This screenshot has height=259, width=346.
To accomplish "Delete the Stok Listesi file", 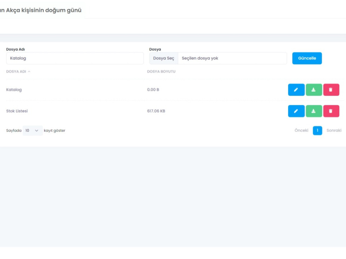I will [331, 111].
